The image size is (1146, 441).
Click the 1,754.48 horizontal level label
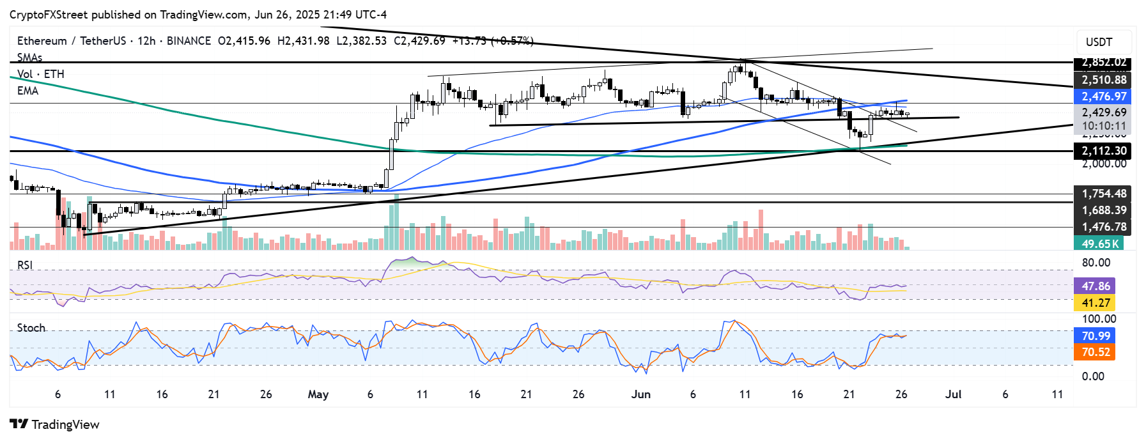1103,194
